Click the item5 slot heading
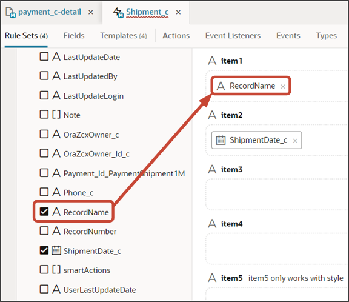The width and height of the screenshot is (349, 302). pyautogui.click(x=231, y=278)
